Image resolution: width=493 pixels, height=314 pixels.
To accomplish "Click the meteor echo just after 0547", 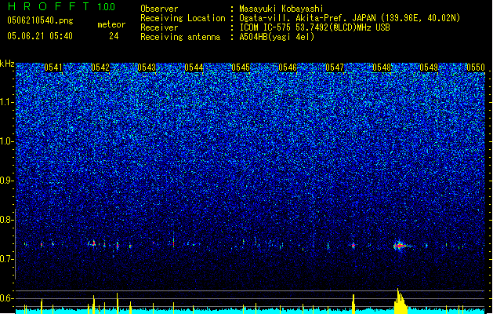I will pyautogui.click(x=353, y=245).
